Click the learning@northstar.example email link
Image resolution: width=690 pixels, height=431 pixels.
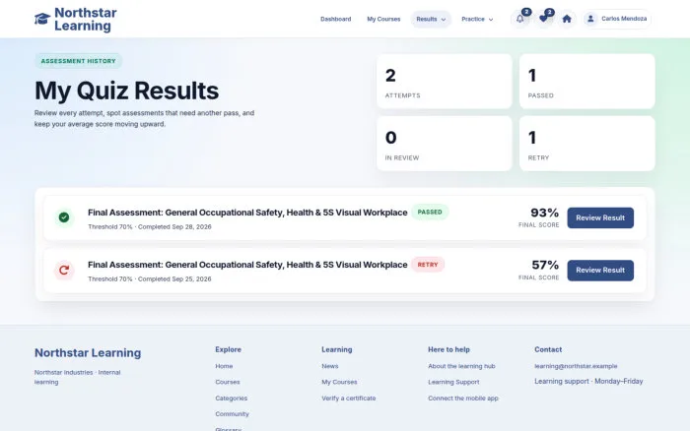576,366
